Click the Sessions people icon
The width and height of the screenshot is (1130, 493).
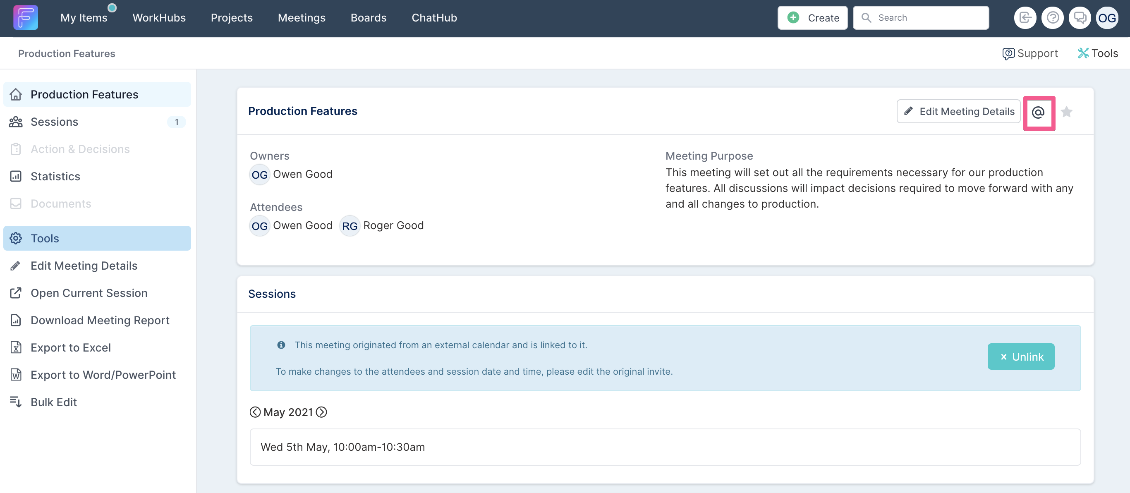coord(16,122)
